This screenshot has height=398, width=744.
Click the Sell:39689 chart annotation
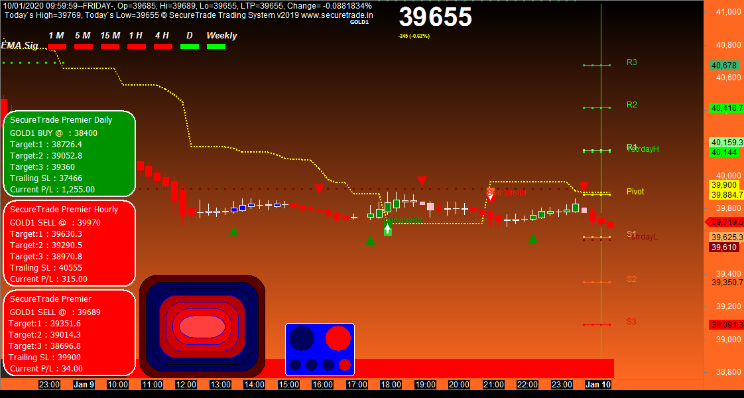tap(507, 193)
